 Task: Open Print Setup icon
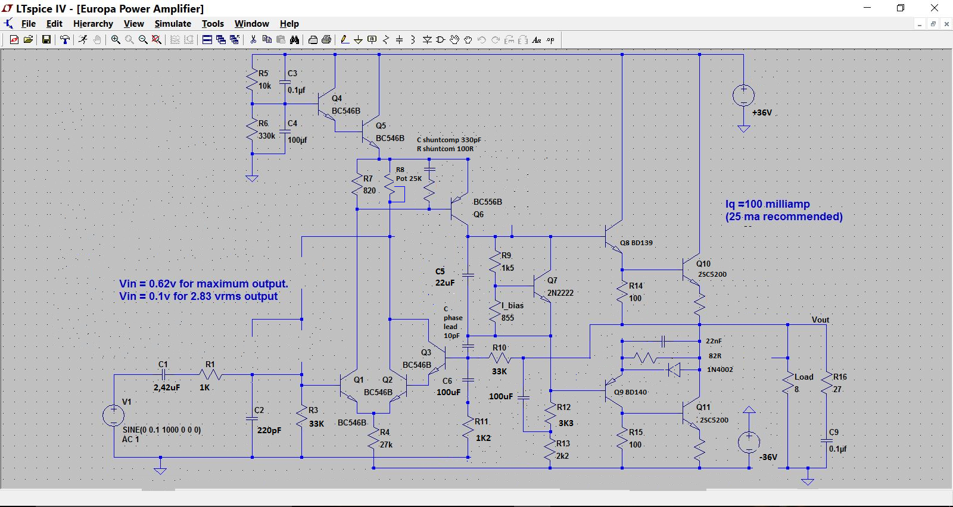pos(313,40)
